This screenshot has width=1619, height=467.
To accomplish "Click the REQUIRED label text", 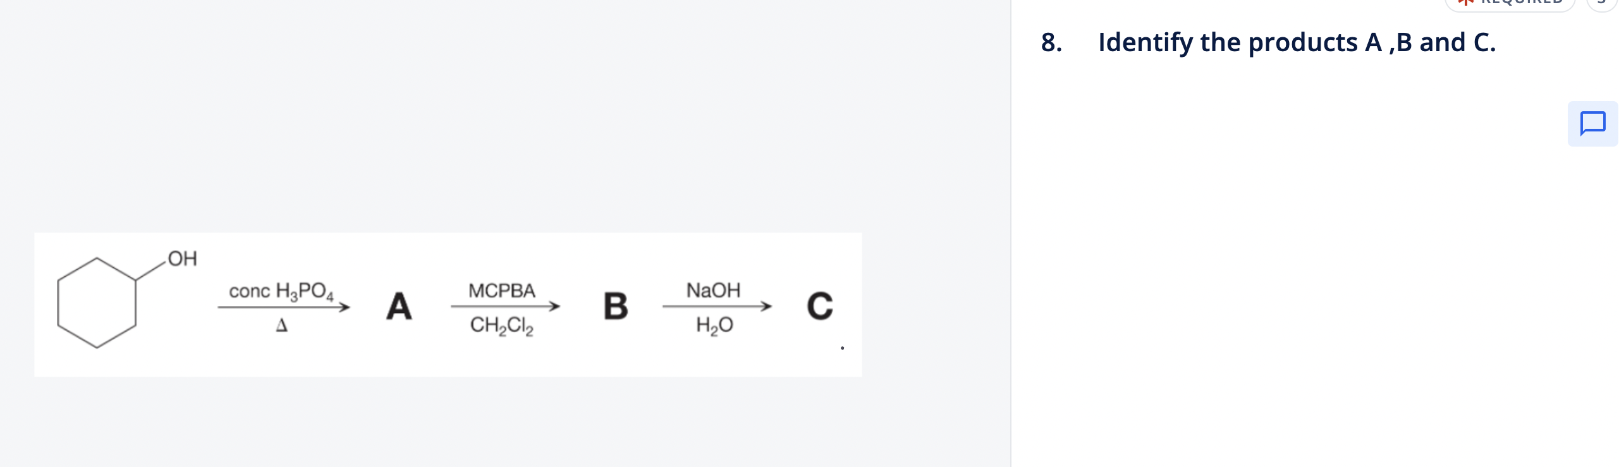I will (1517, 3).
